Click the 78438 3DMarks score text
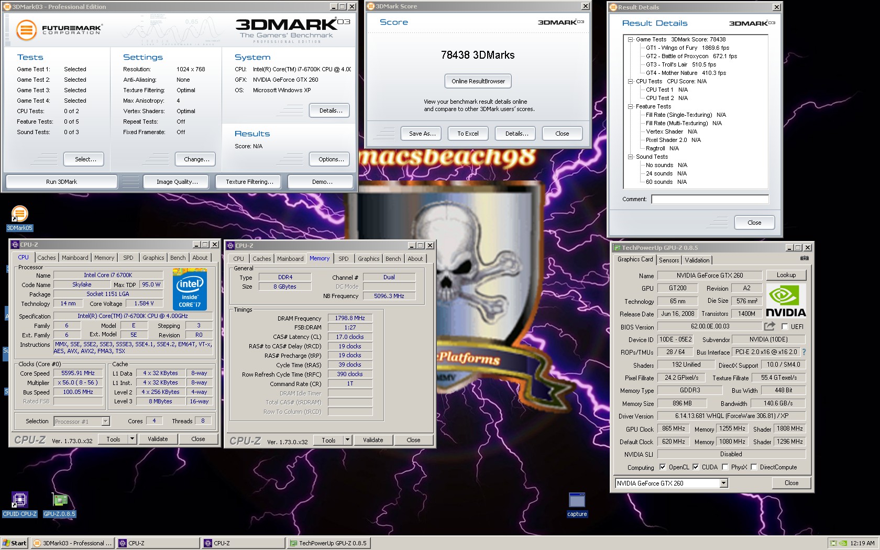 (478, 55)
